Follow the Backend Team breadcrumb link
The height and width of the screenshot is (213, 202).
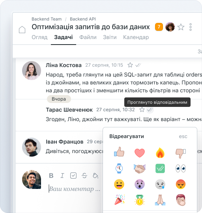coord(47,19)
